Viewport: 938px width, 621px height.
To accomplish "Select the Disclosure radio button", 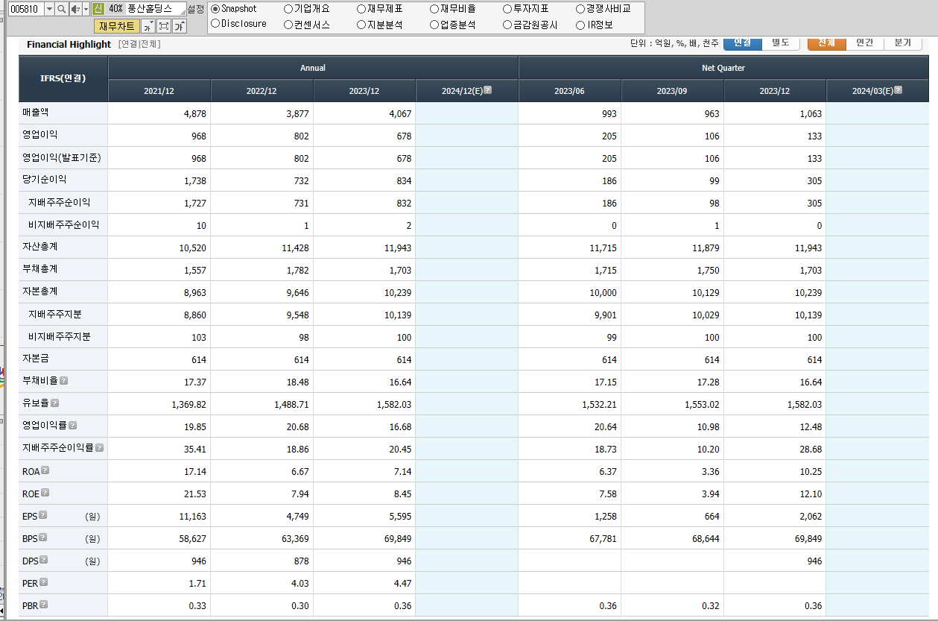I will 215,24.
